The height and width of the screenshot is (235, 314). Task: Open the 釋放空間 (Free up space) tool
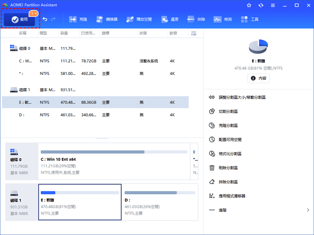tap(139, 19)
